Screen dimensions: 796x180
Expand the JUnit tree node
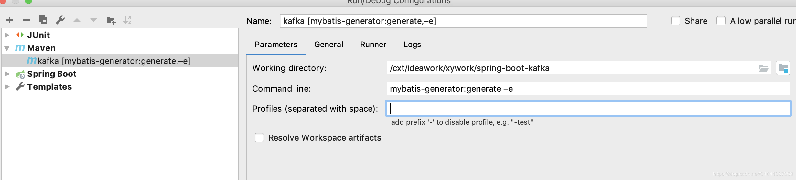coord(7,35)
